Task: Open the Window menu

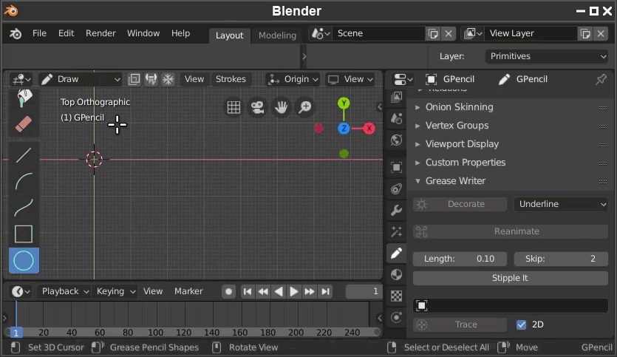Action: point(143,33)
